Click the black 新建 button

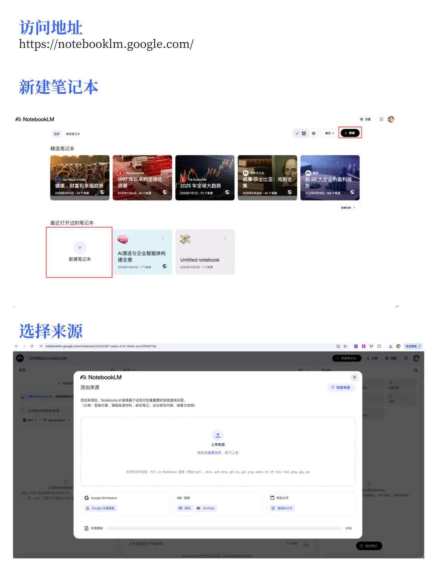pyautogui.click(x=350, y=133)
